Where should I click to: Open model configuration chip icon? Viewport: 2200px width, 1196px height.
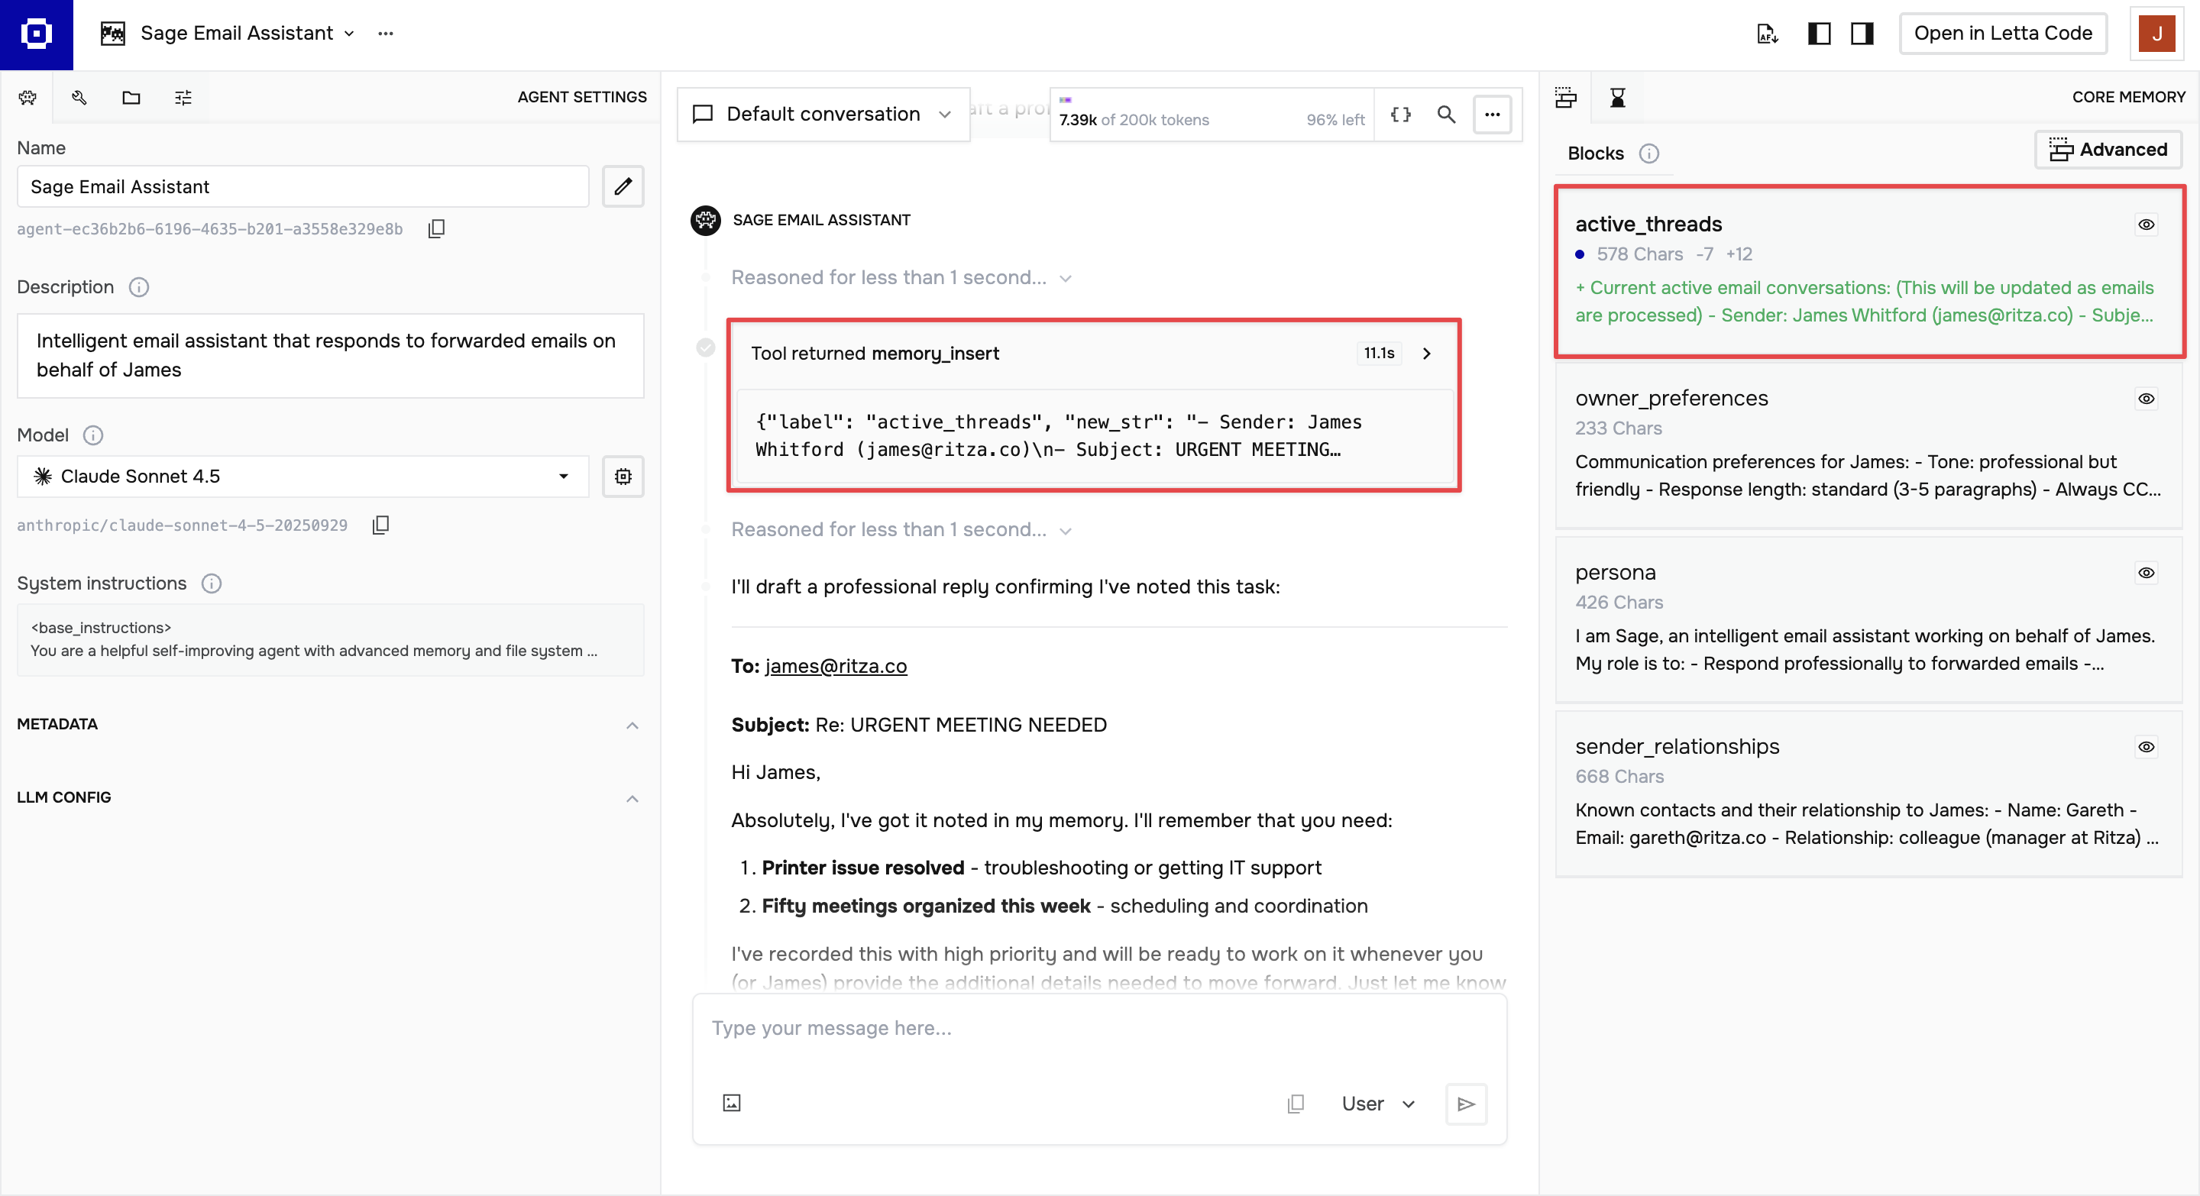623,477
